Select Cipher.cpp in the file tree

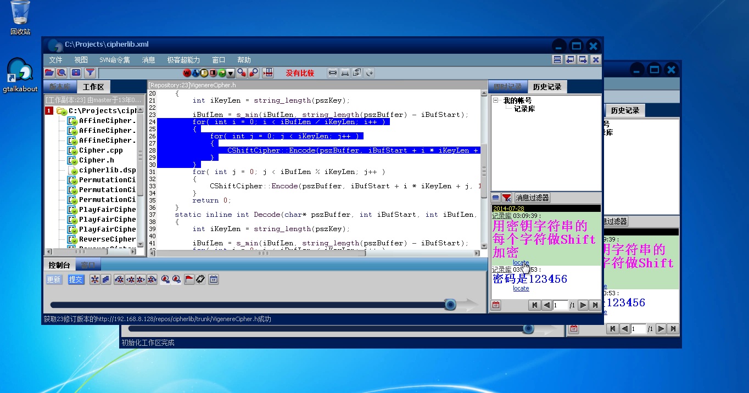101,150
